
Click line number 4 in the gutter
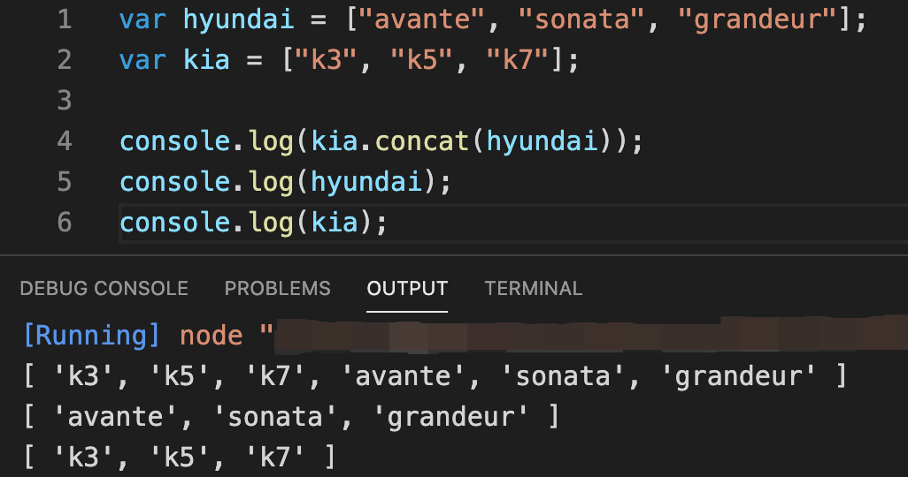pos(65,141)
